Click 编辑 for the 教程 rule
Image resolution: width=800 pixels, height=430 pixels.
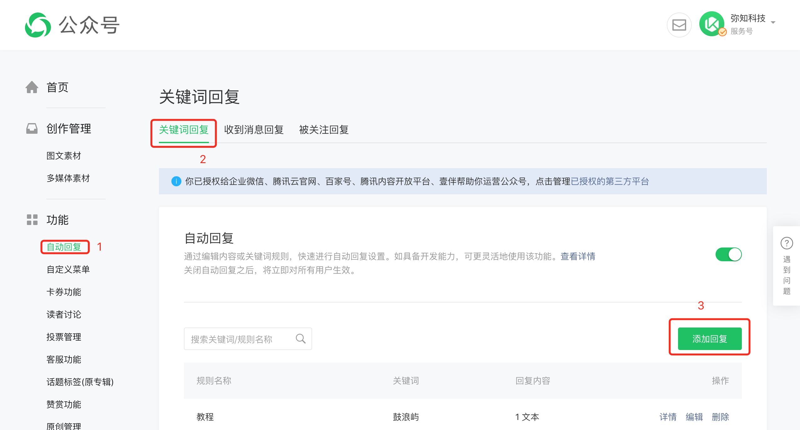coord(694,417)
